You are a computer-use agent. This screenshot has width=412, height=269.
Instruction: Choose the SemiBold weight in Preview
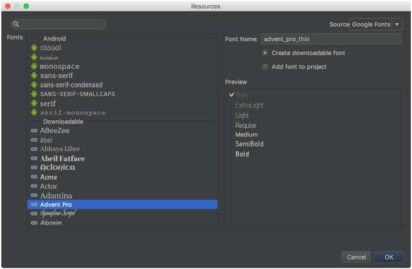coord(249,144)
